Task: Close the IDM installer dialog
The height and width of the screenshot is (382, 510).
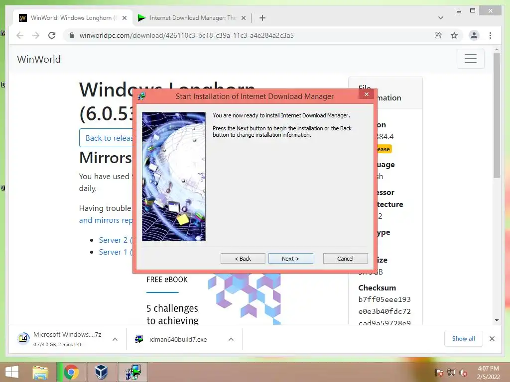Action: pos(367,94)
